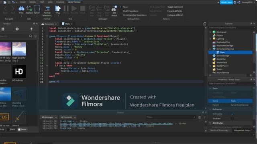Open the All Contexts dropdown in Output

click(68, 117)
